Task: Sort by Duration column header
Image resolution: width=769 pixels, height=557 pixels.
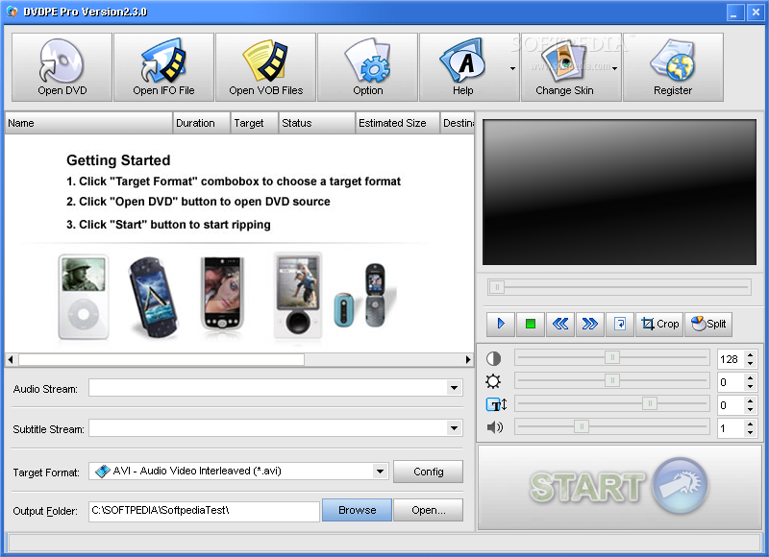Action: click(x=202, y=123)
